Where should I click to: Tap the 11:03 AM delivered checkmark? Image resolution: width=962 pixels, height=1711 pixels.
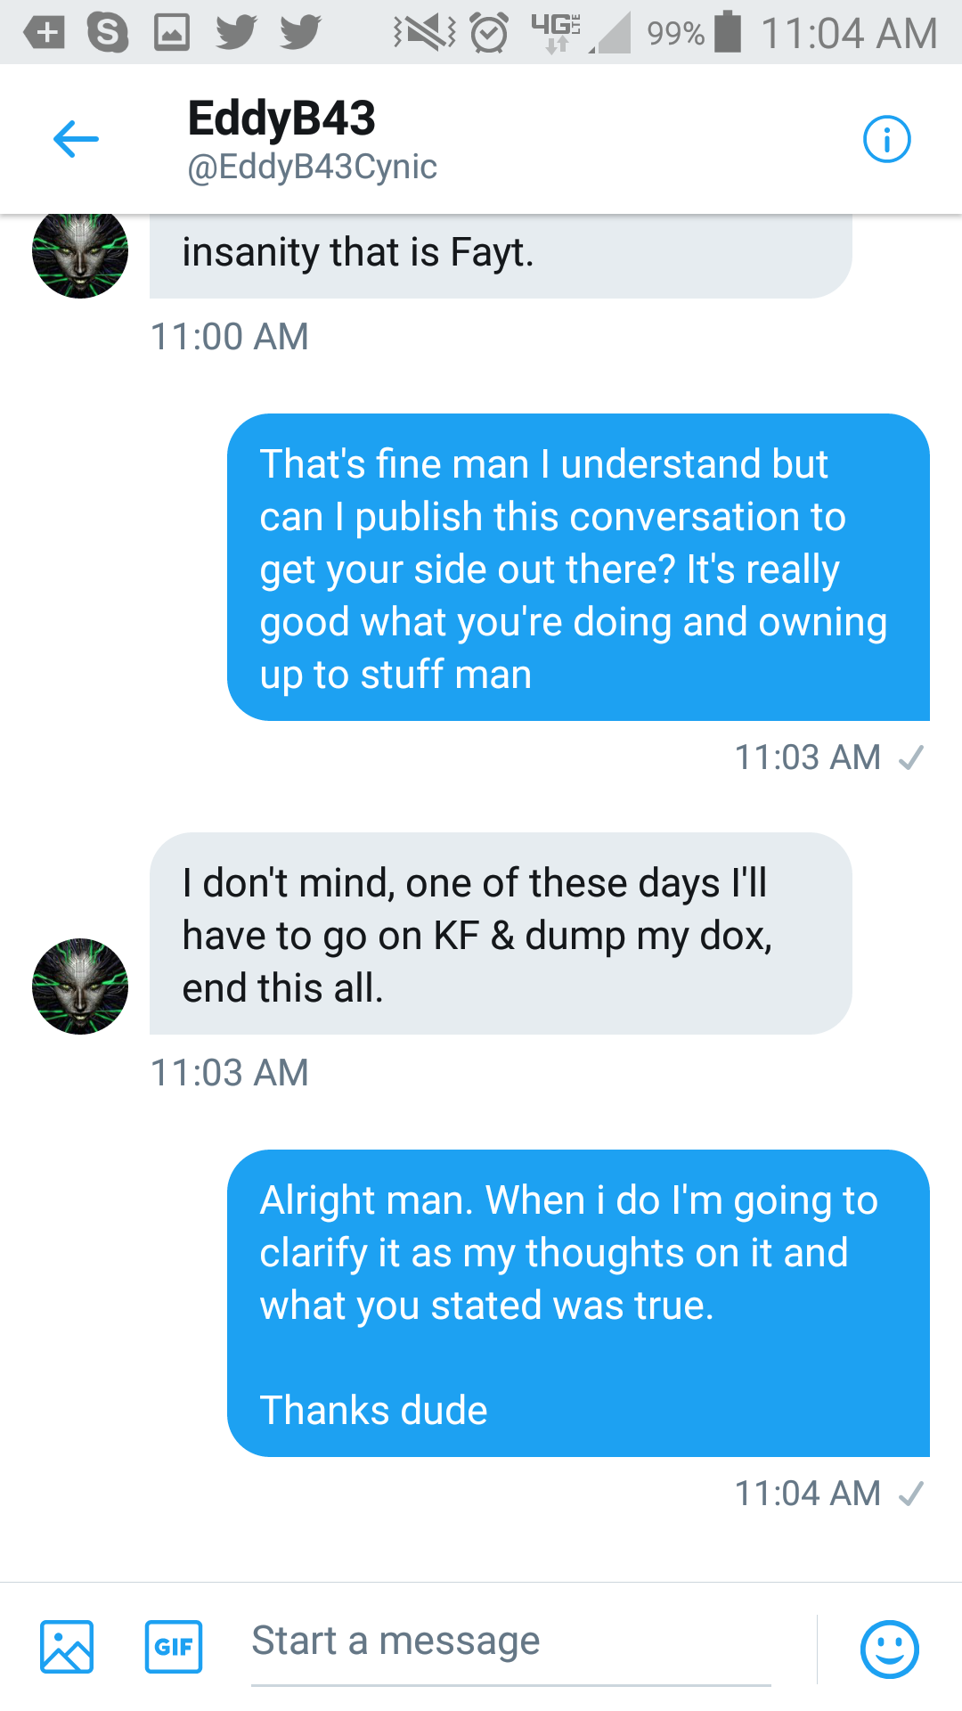910,757
